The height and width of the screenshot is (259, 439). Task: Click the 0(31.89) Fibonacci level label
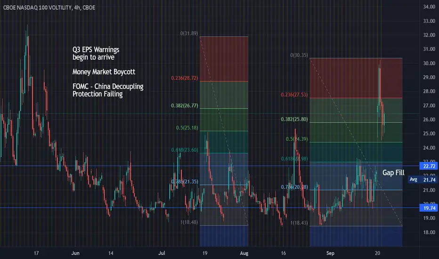pos(189,33)
